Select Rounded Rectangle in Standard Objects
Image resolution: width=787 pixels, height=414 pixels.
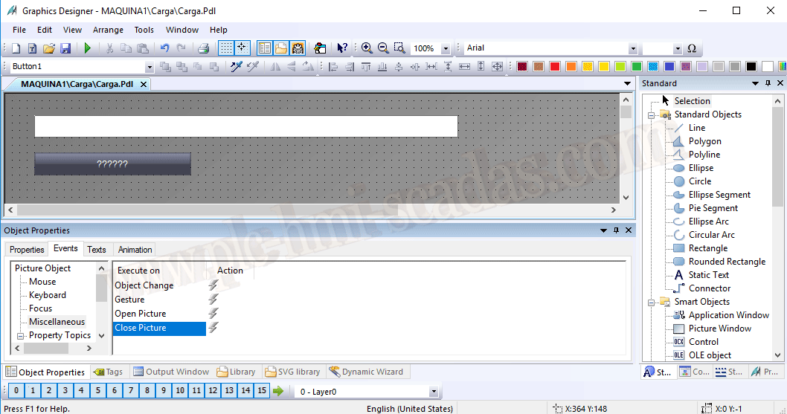[726, 262]
